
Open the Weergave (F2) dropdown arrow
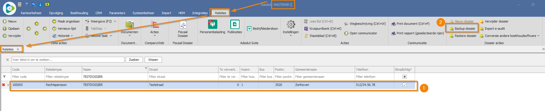pos(115,21)
